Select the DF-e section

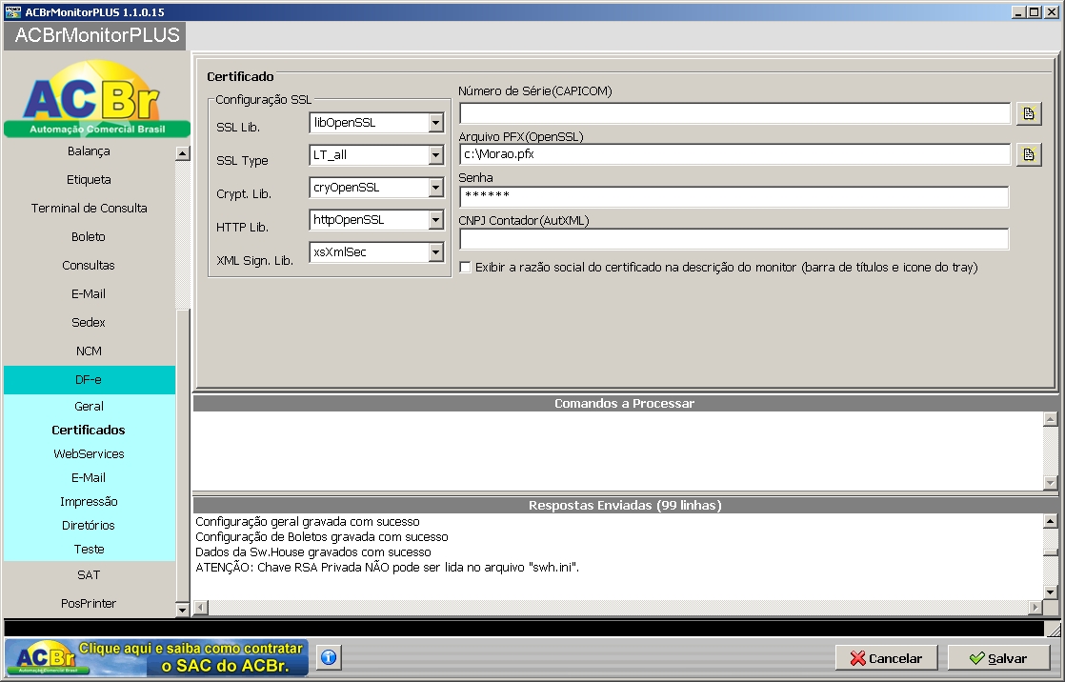(89, 380)
